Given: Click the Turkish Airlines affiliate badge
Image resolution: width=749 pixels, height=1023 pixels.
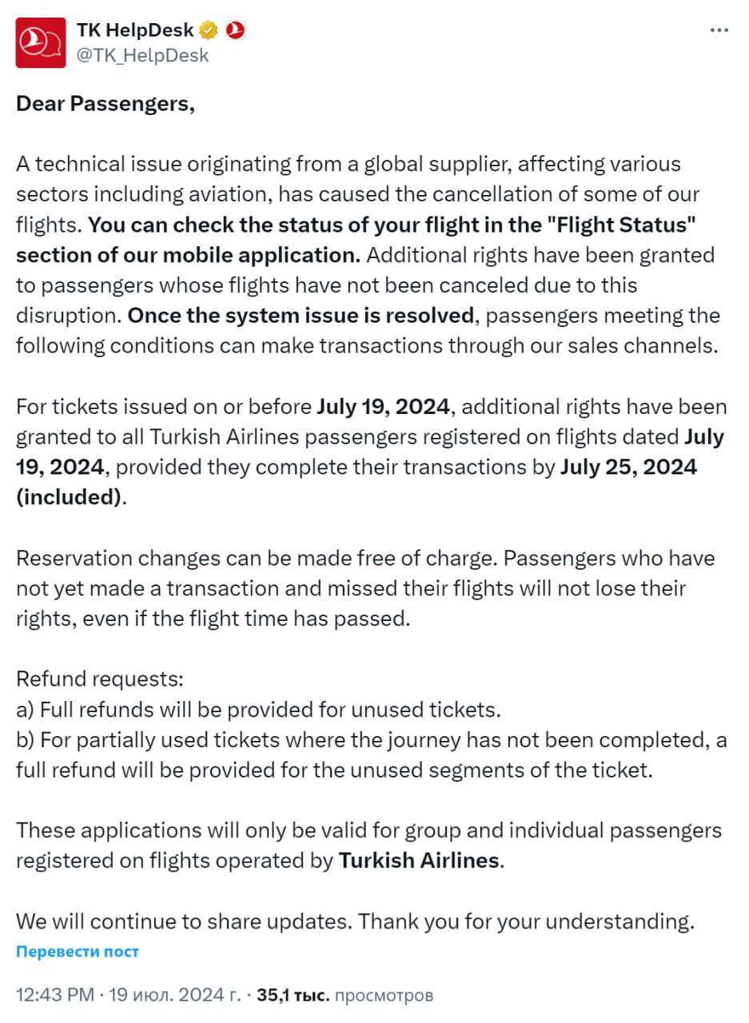Looking at the screenshot, I should [234, 30].
